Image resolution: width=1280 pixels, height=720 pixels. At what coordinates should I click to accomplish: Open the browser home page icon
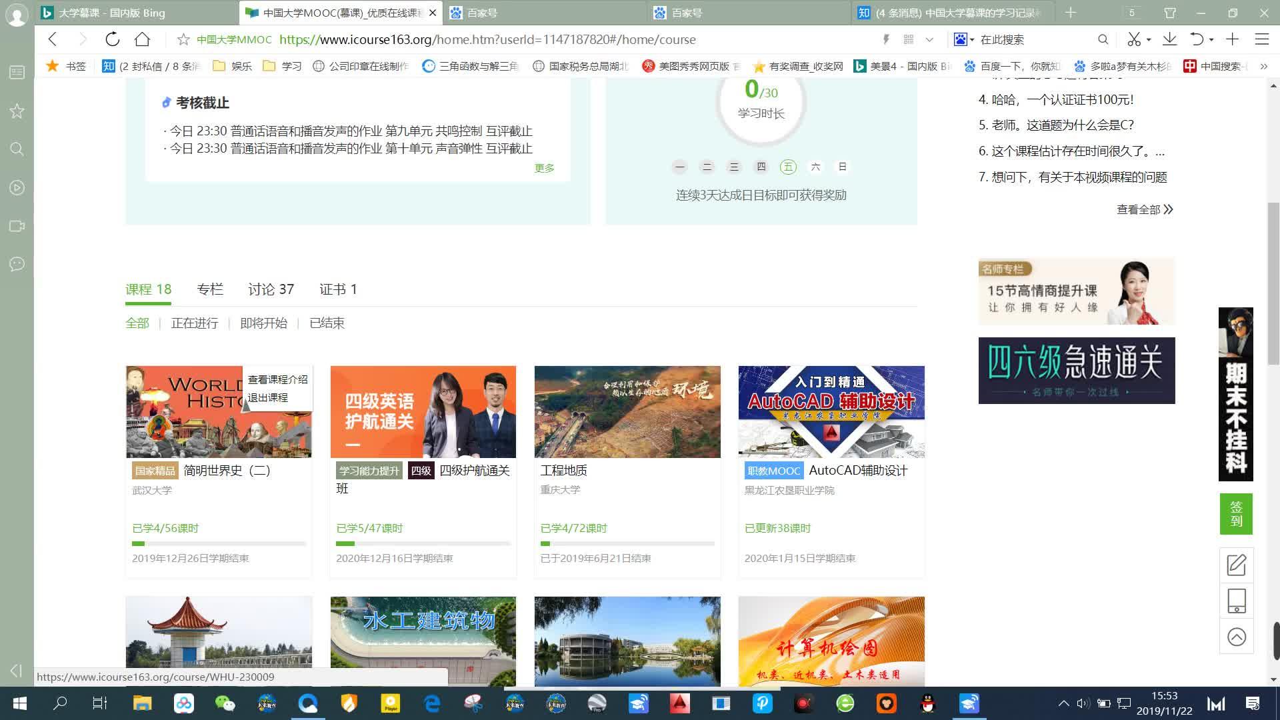[142, 39]
